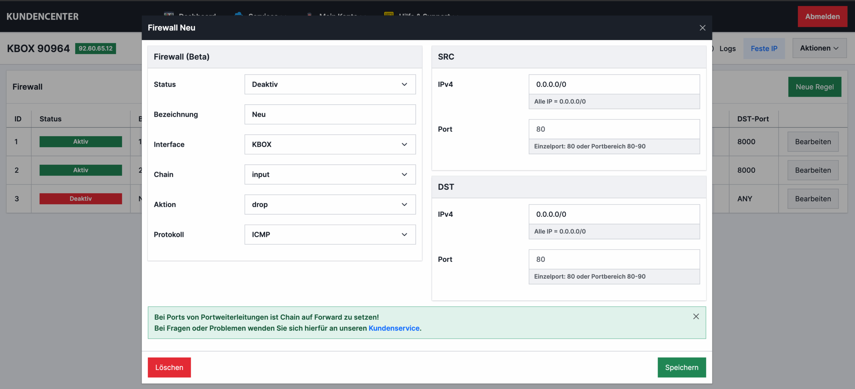Expand the Interface KBOX dropdown
The width and height of the screenshot is (855, 389).
point(330,144)
